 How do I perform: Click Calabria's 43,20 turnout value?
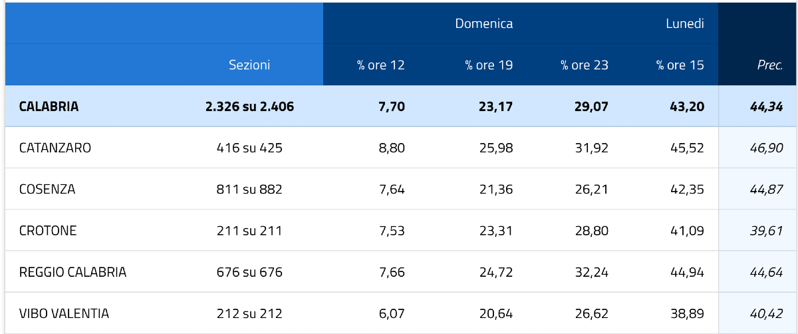(x=687, y=106)
